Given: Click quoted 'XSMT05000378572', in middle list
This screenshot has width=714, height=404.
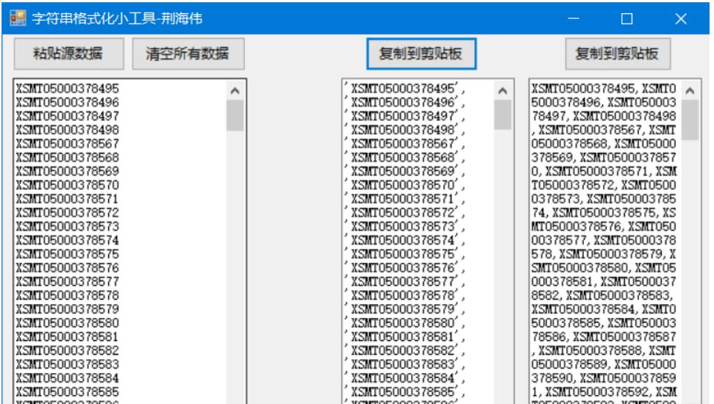Looking at the screenshot, I should (x=405, y=212).
